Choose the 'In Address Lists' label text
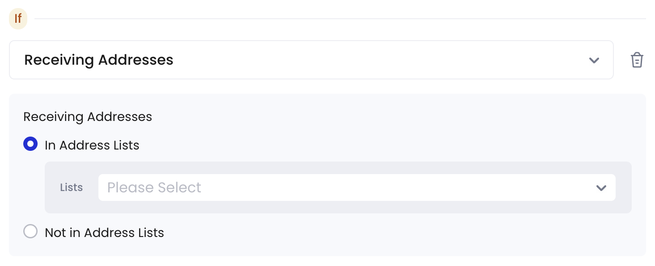 click(x=92, y=145)
